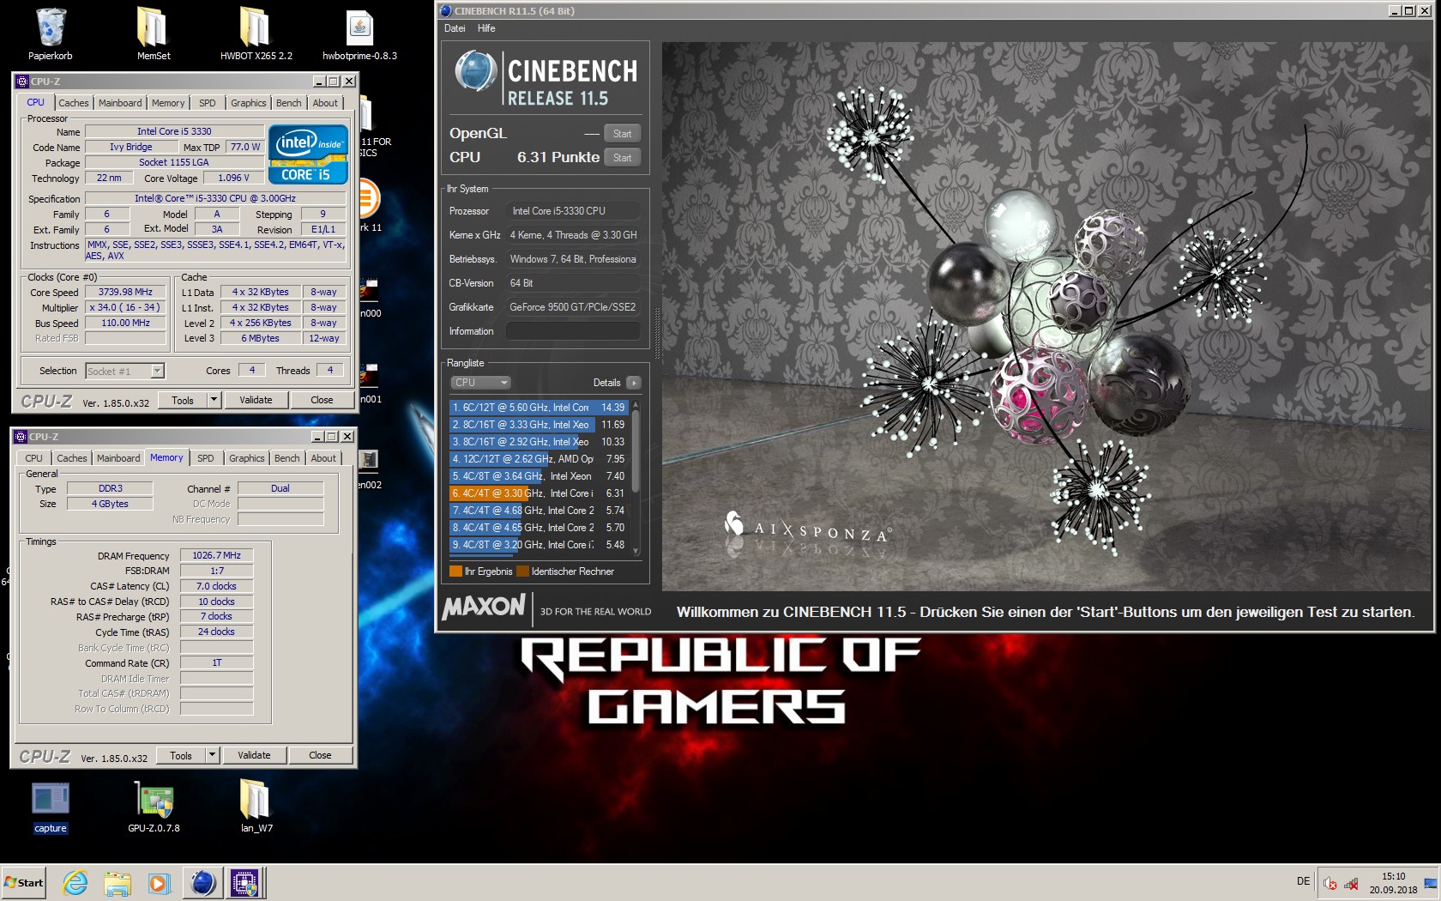Open the Datei menu in Cinebench
This screenshot has width=1441, height=901.
455,28
